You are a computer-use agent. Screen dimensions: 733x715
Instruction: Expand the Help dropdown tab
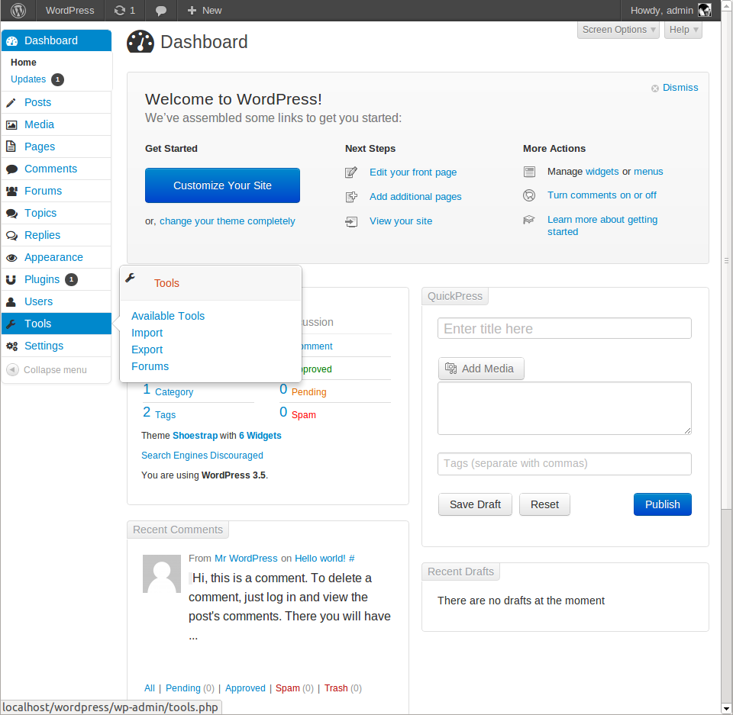683,30
